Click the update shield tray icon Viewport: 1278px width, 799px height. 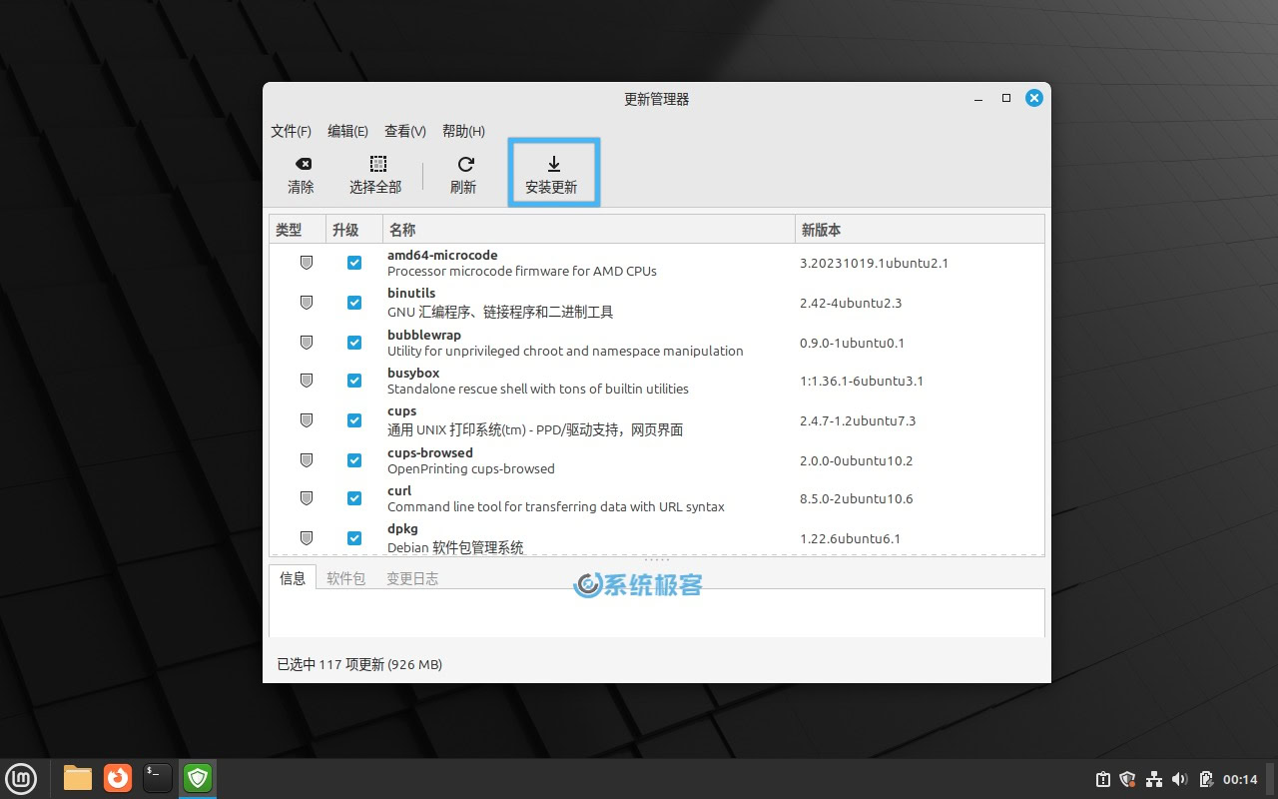pyautogui.click(x=1128, y=779)
